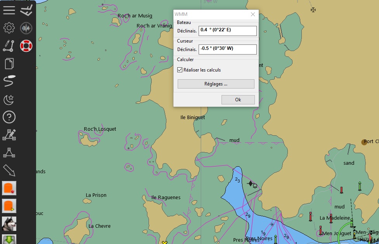Open help with question mark icon
Screen dimensions: 379x244
coord(9,117)
